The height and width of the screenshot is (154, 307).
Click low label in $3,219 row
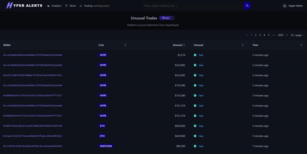[x=201, y=55]
